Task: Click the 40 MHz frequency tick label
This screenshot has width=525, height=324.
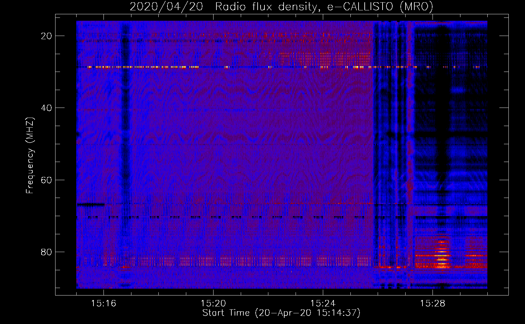Action: click(46, 108)
